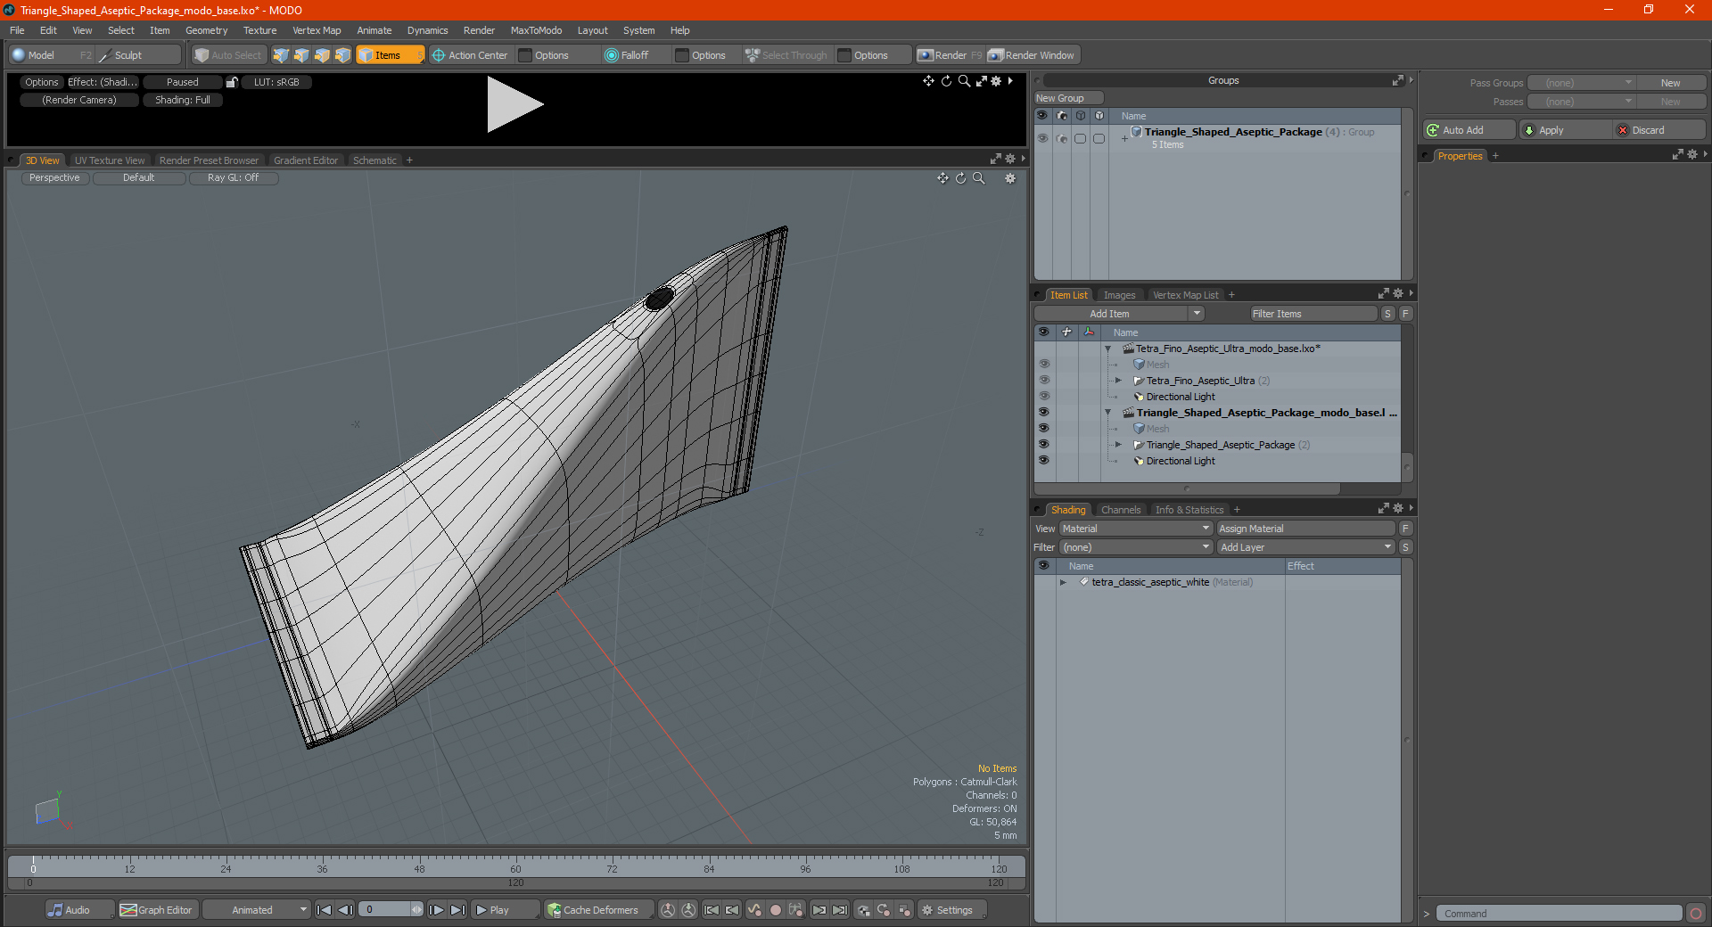Activate the Falloff tool icon
The image size is (1712, 927).
(611, 55)
